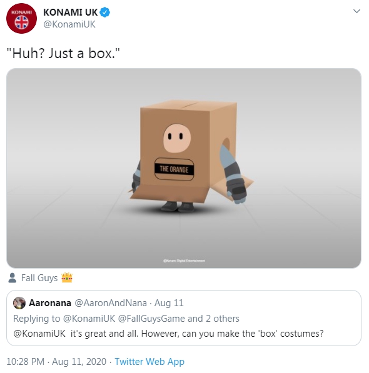Image resolution: width=369 pixels, height=373 pixels.
Task: Click the Aug 11 quoted tweet date
Action: [x=169, y=303]
